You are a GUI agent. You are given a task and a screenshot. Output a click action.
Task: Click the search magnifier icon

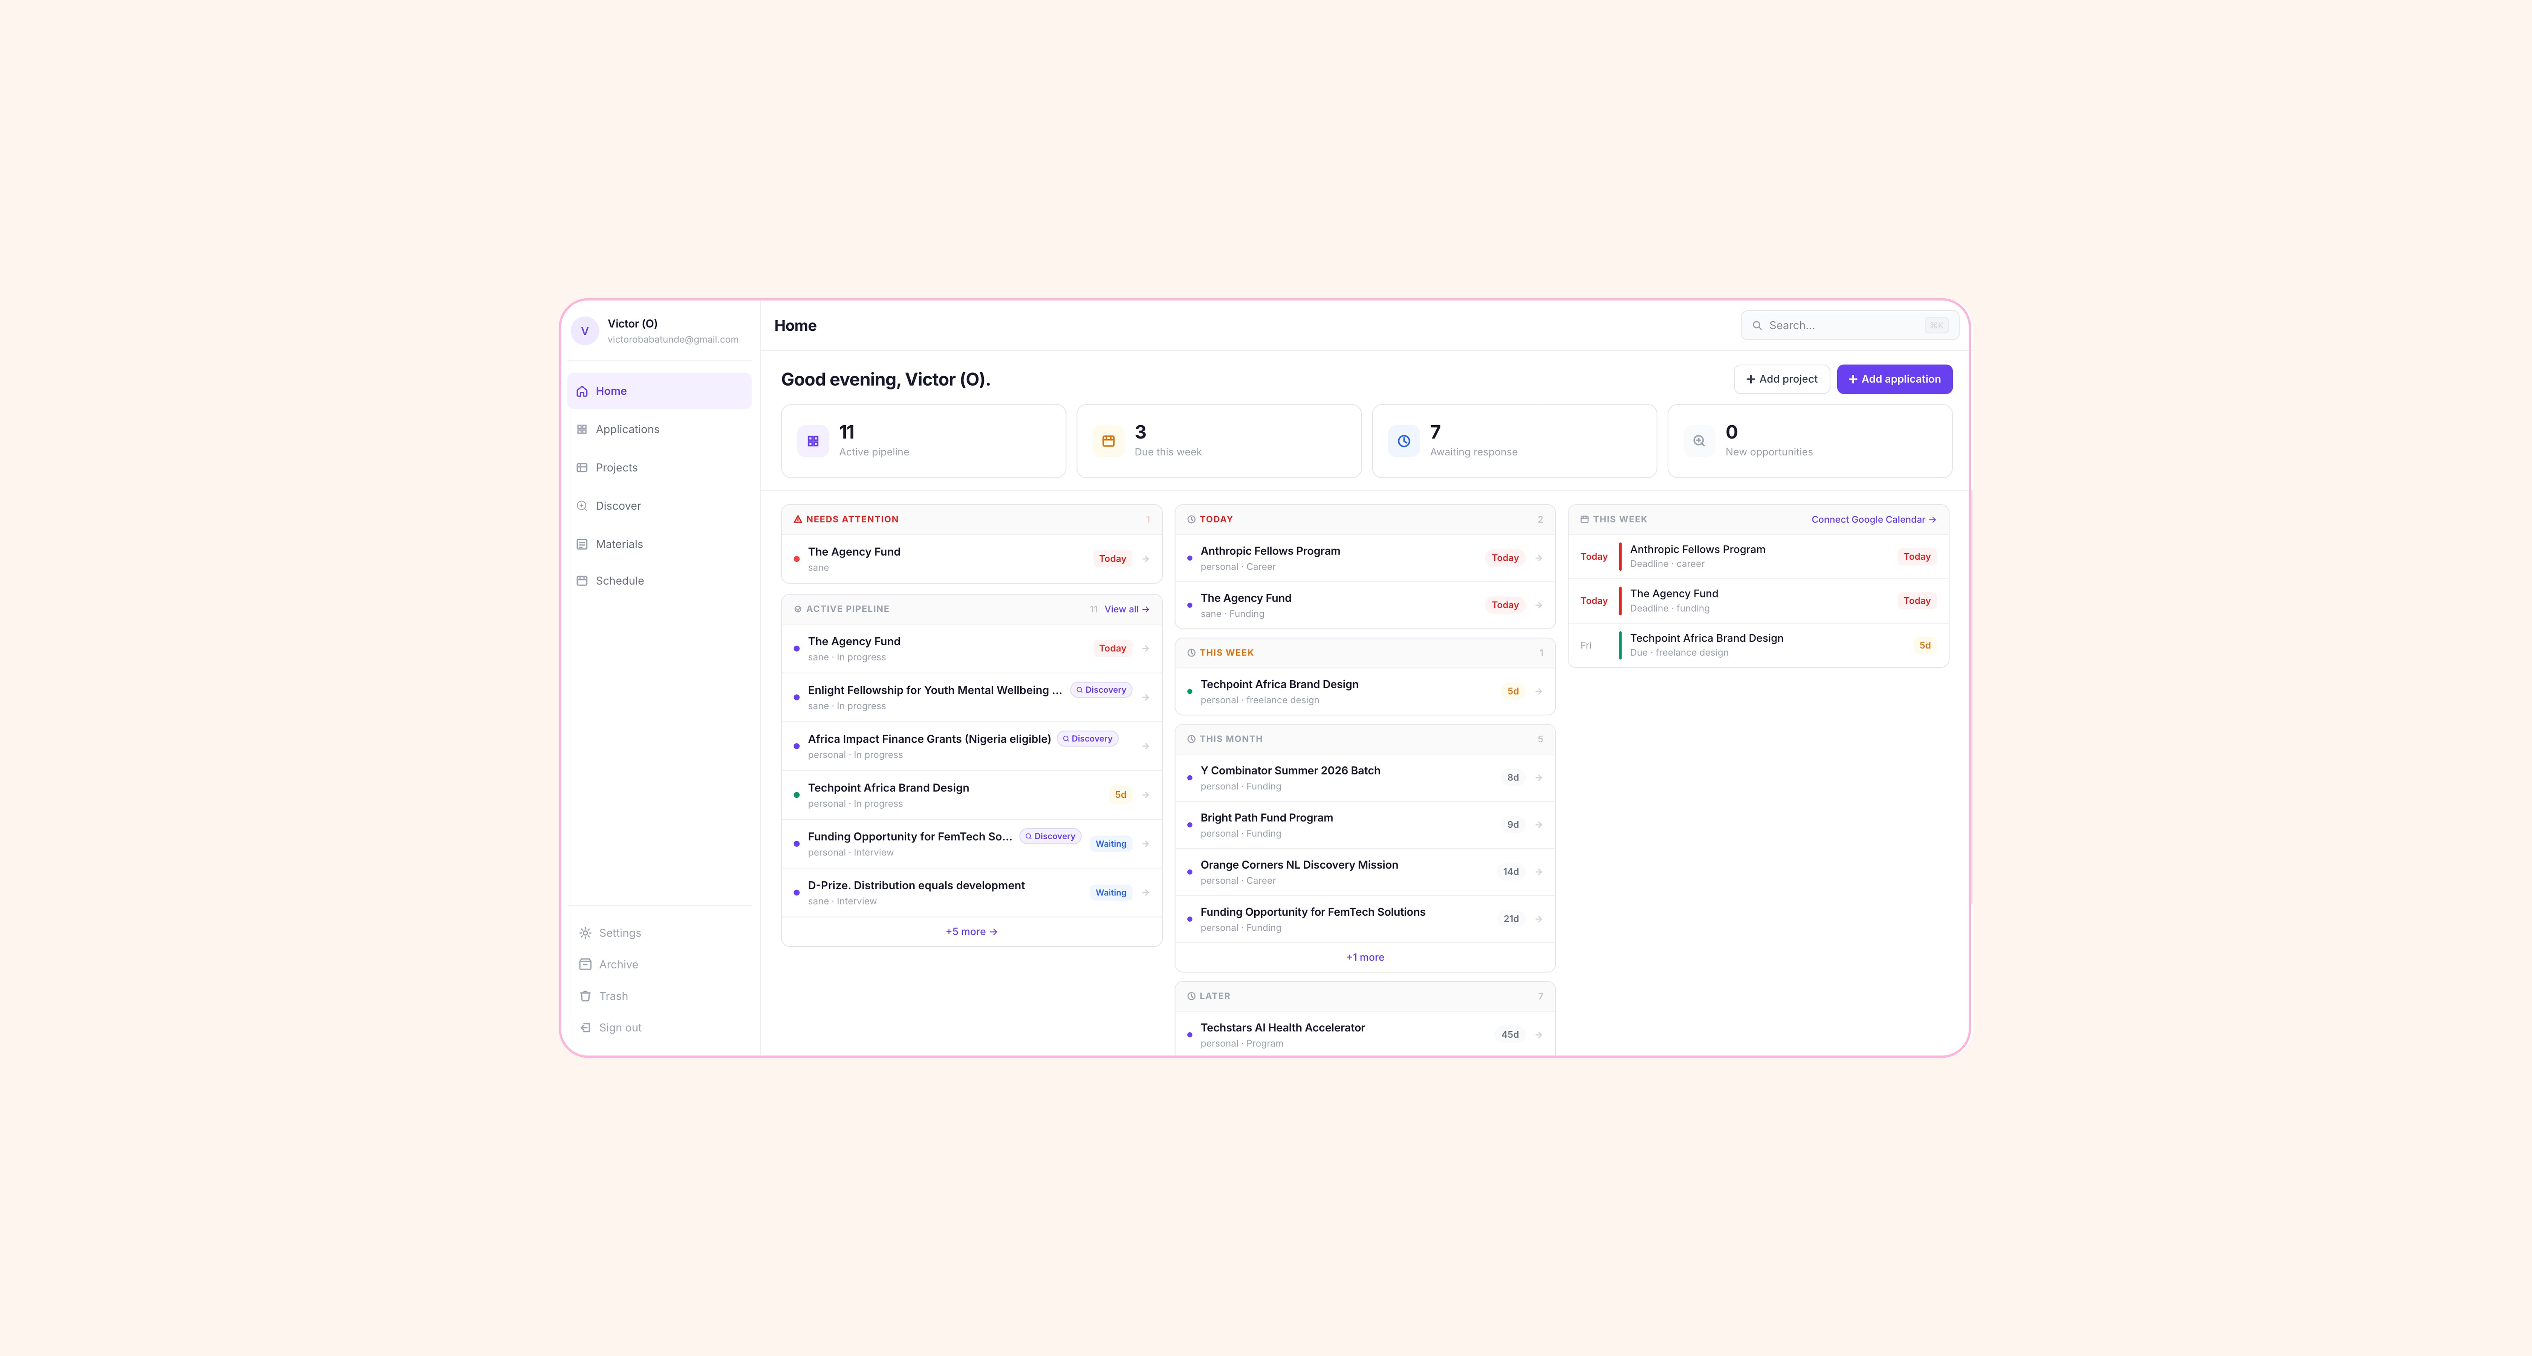click(x=1757, y=325)
